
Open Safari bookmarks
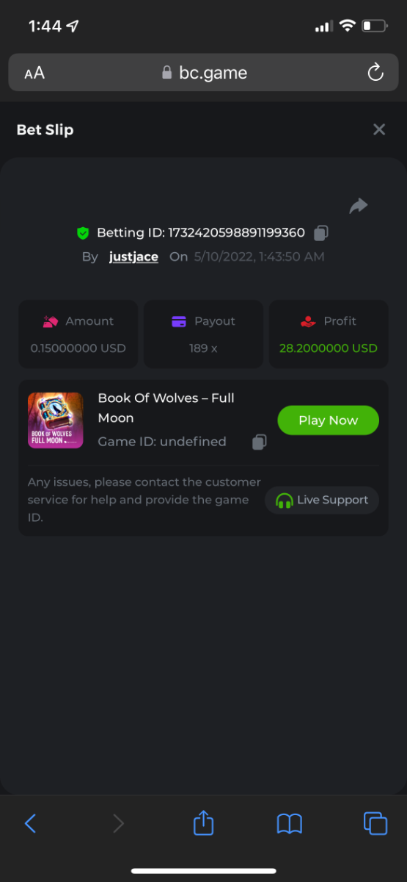coord(290,823)
